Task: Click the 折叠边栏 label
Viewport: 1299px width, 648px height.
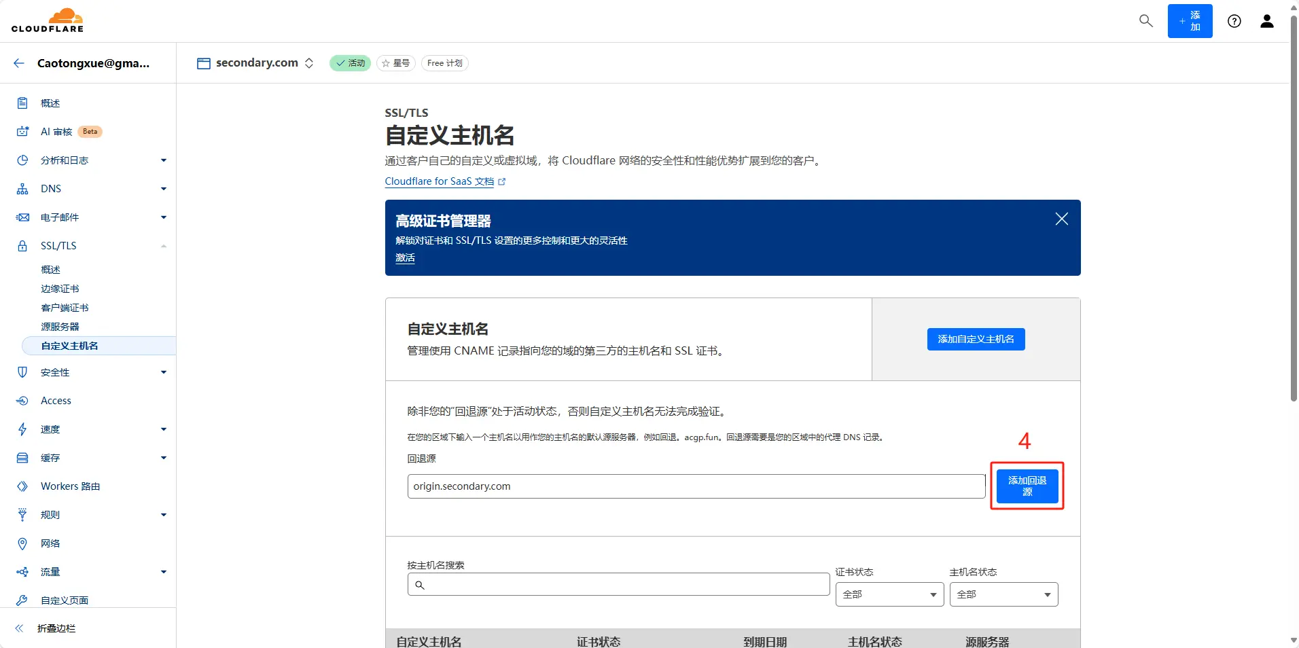Action: (x=56, y=628)
